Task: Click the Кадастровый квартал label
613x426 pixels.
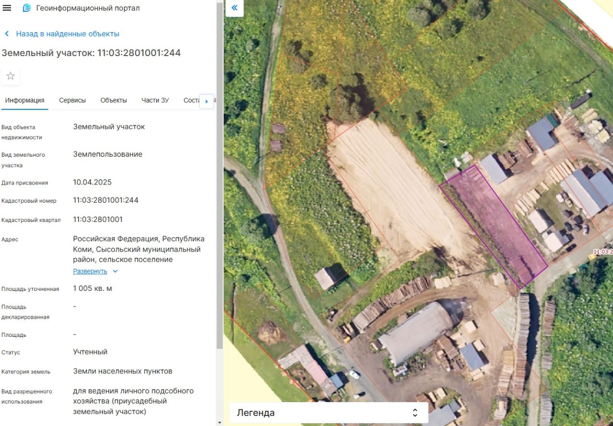Action: pos(31,220)
